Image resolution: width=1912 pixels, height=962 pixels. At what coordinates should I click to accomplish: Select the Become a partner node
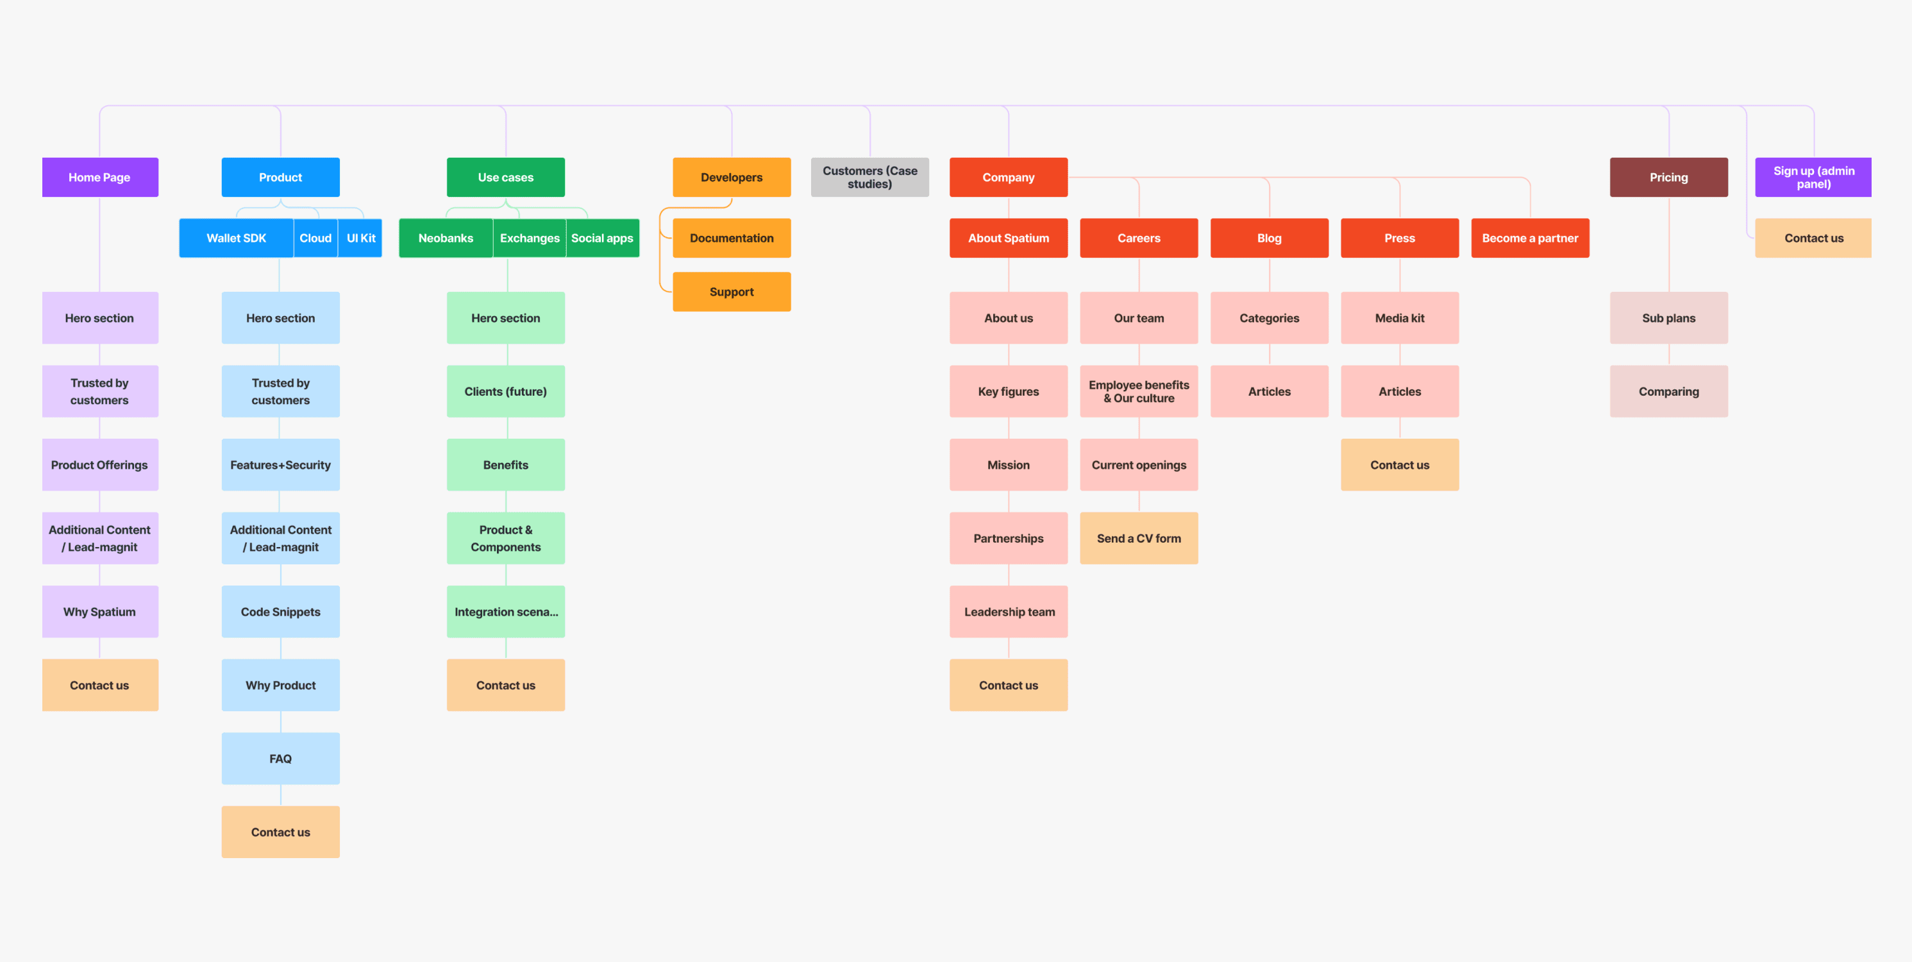(x=1530, y=239)
